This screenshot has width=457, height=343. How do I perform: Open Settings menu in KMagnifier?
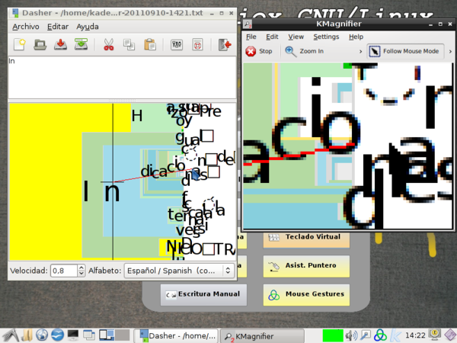click(x=326, y=37)
